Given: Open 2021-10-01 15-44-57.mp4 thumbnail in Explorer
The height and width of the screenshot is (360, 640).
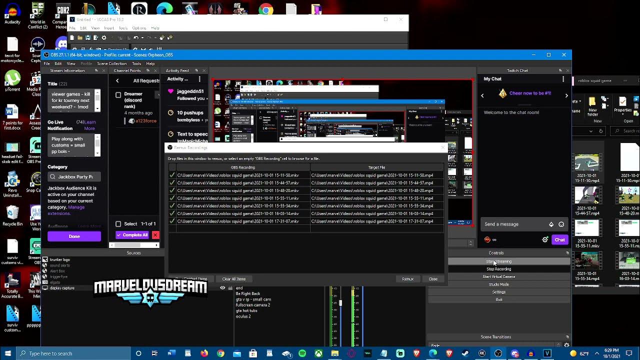Looking at the screenshot, I should click(587, 199).
